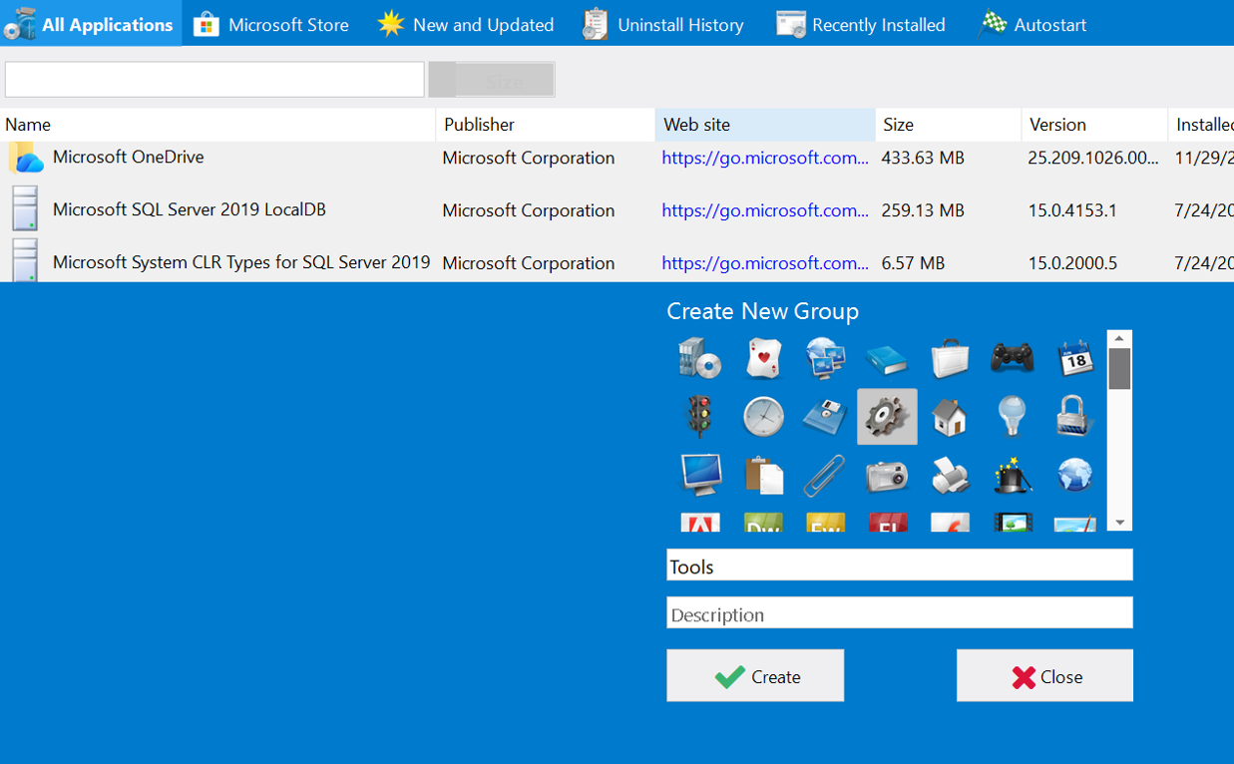Pick the camera icon
The width and height of the screenshot is (1234, 764).
886,476
